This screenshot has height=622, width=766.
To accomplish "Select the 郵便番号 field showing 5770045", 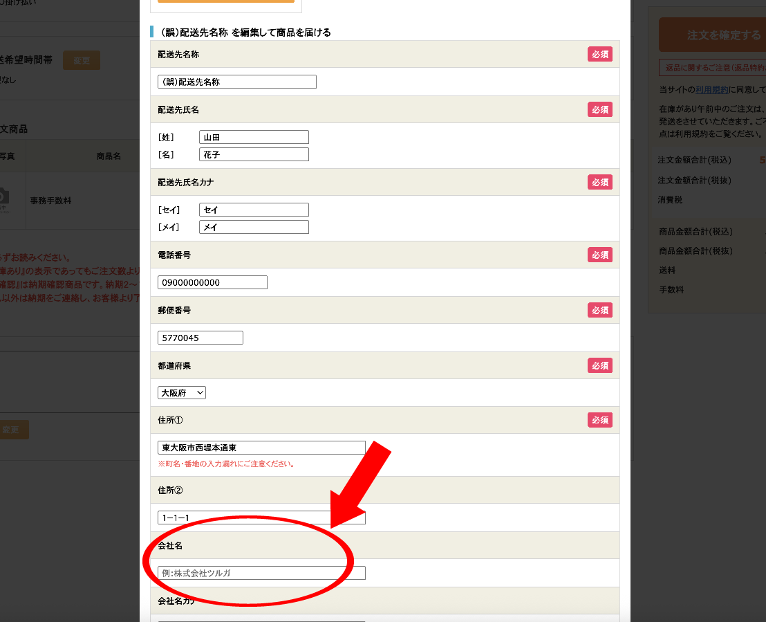I will [200, 338].
